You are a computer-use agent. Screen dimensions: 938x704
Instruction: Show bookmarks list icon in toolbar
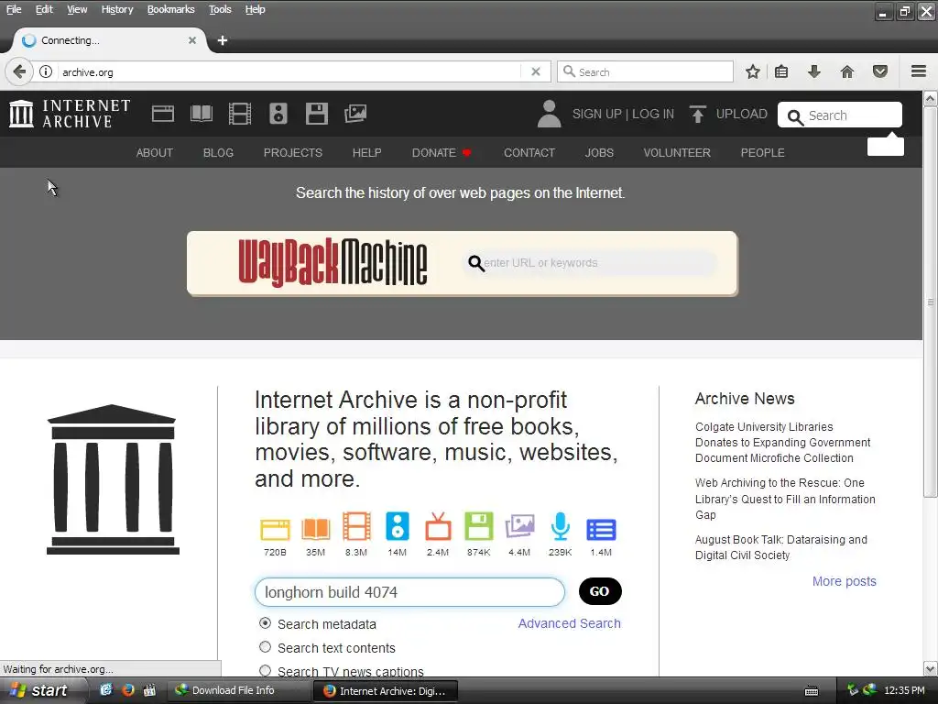(781, 71)
